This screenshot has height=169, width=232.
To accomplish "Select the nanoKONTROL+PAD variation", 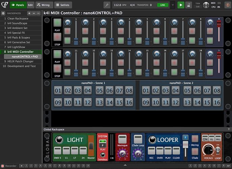I will pyautogui.click(x=23, y=57).
